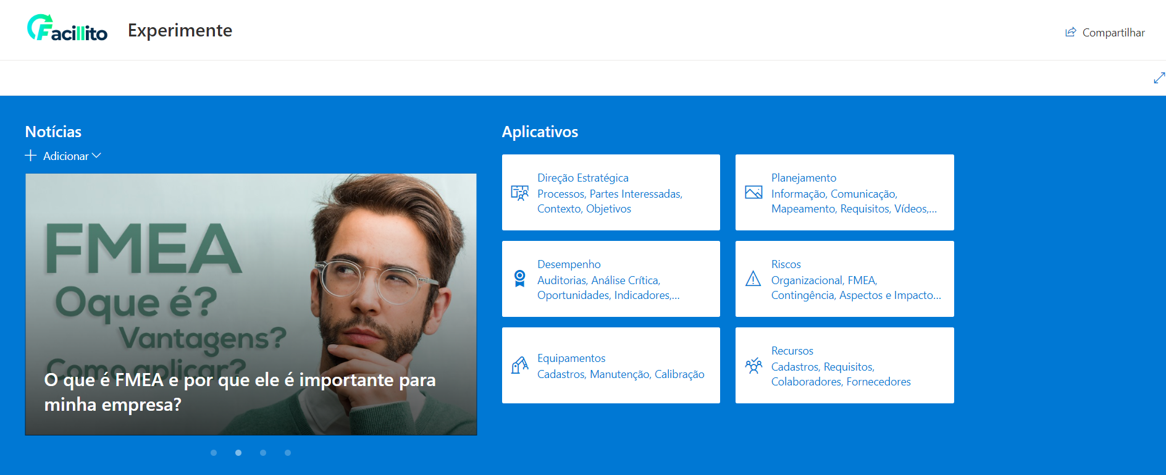This screenshot has height=475, width=1166.
Task: Open the Riscos app link
Action: tap(786, 264)
